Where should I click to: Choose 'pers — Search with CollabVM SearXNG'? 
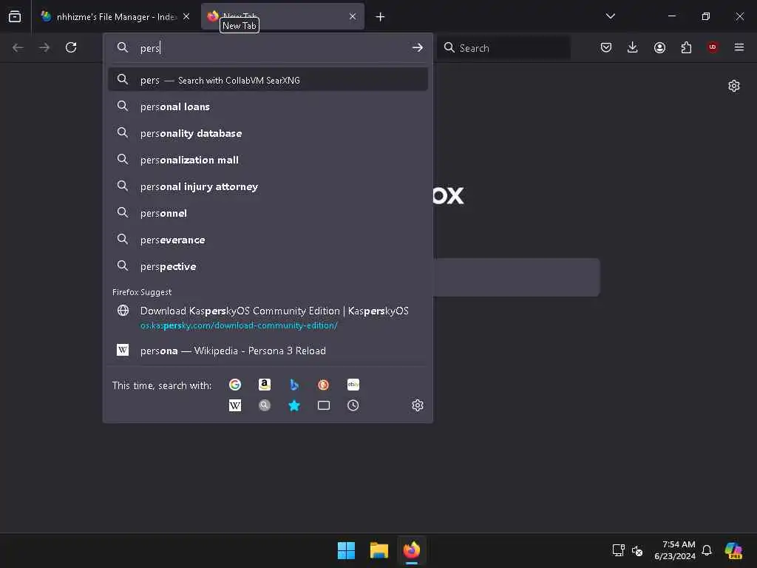268,80
